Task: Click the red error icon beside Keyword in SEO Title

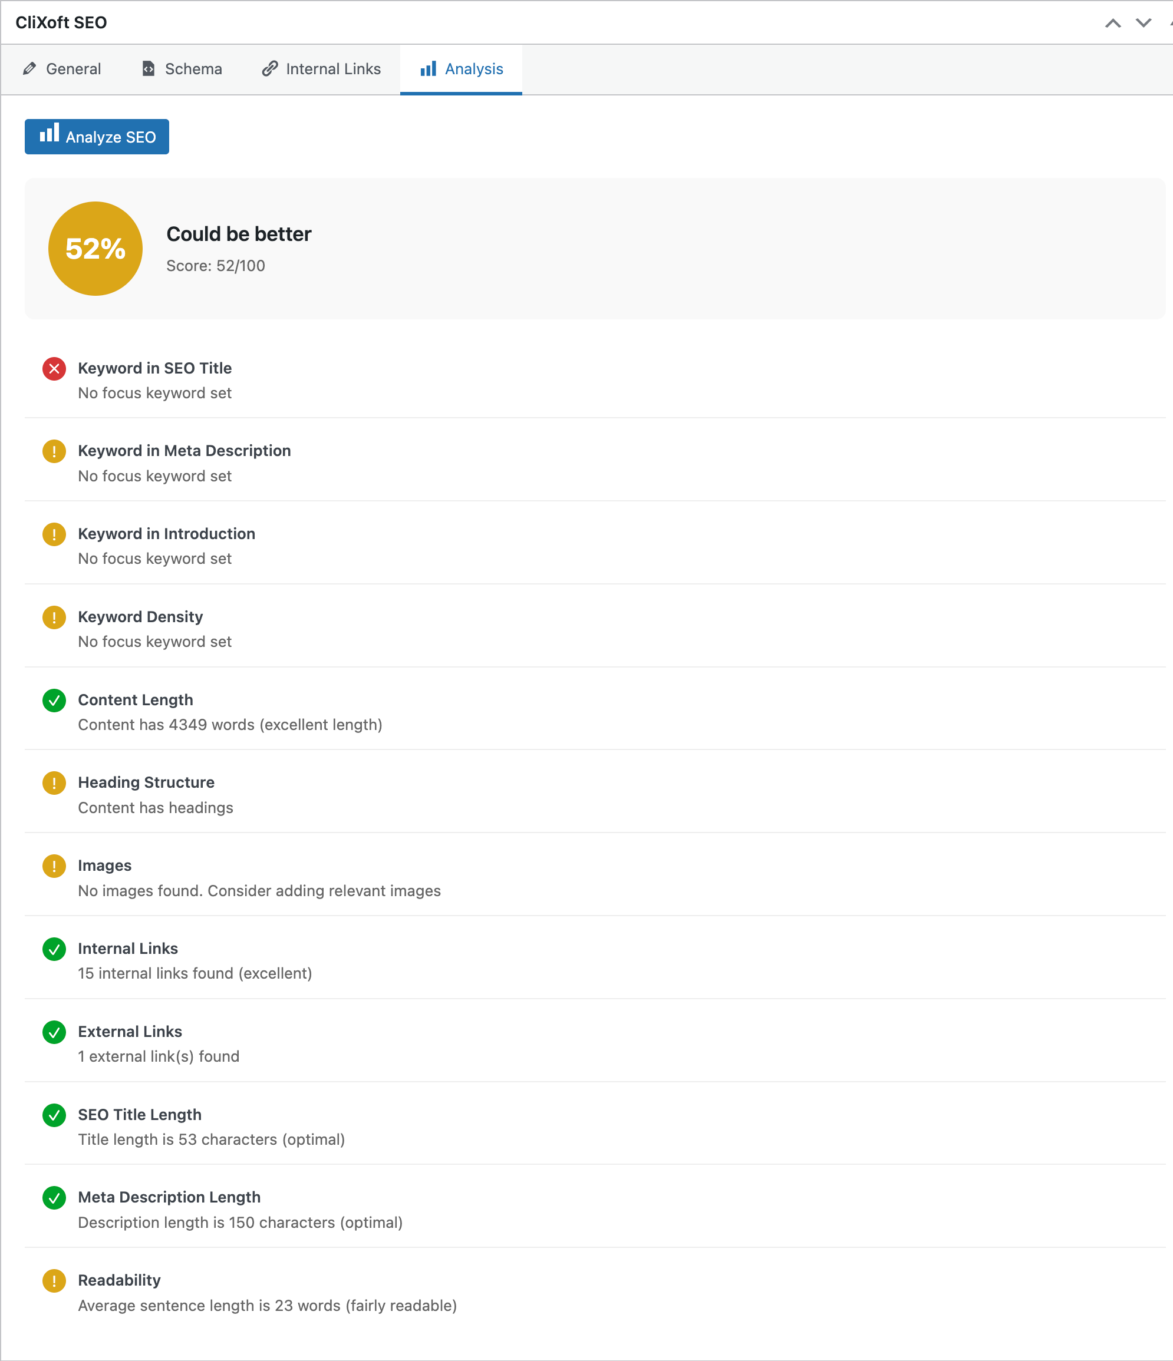Action: click(x=54, y=369)
